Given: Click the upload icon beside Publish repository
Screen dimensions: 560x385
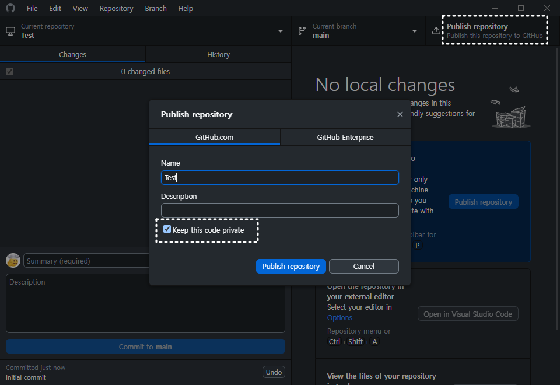Looking at the screenshot, I should (x=436, y=31).
